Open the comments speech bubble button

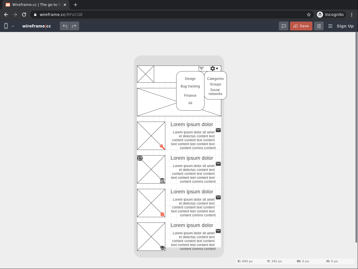284,26
